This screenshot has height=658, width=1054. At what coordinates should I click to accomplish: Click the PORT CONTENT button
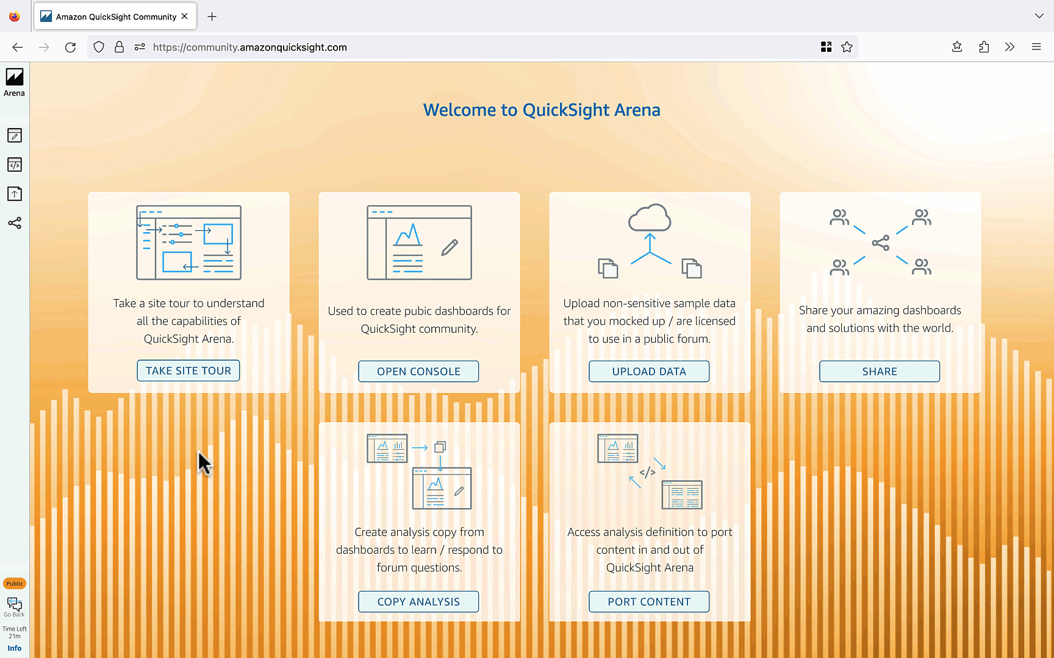pos(649,602)
